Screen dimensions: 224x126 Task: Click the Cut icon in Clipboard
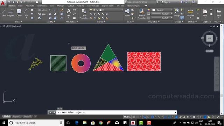[x=211, y=10]
